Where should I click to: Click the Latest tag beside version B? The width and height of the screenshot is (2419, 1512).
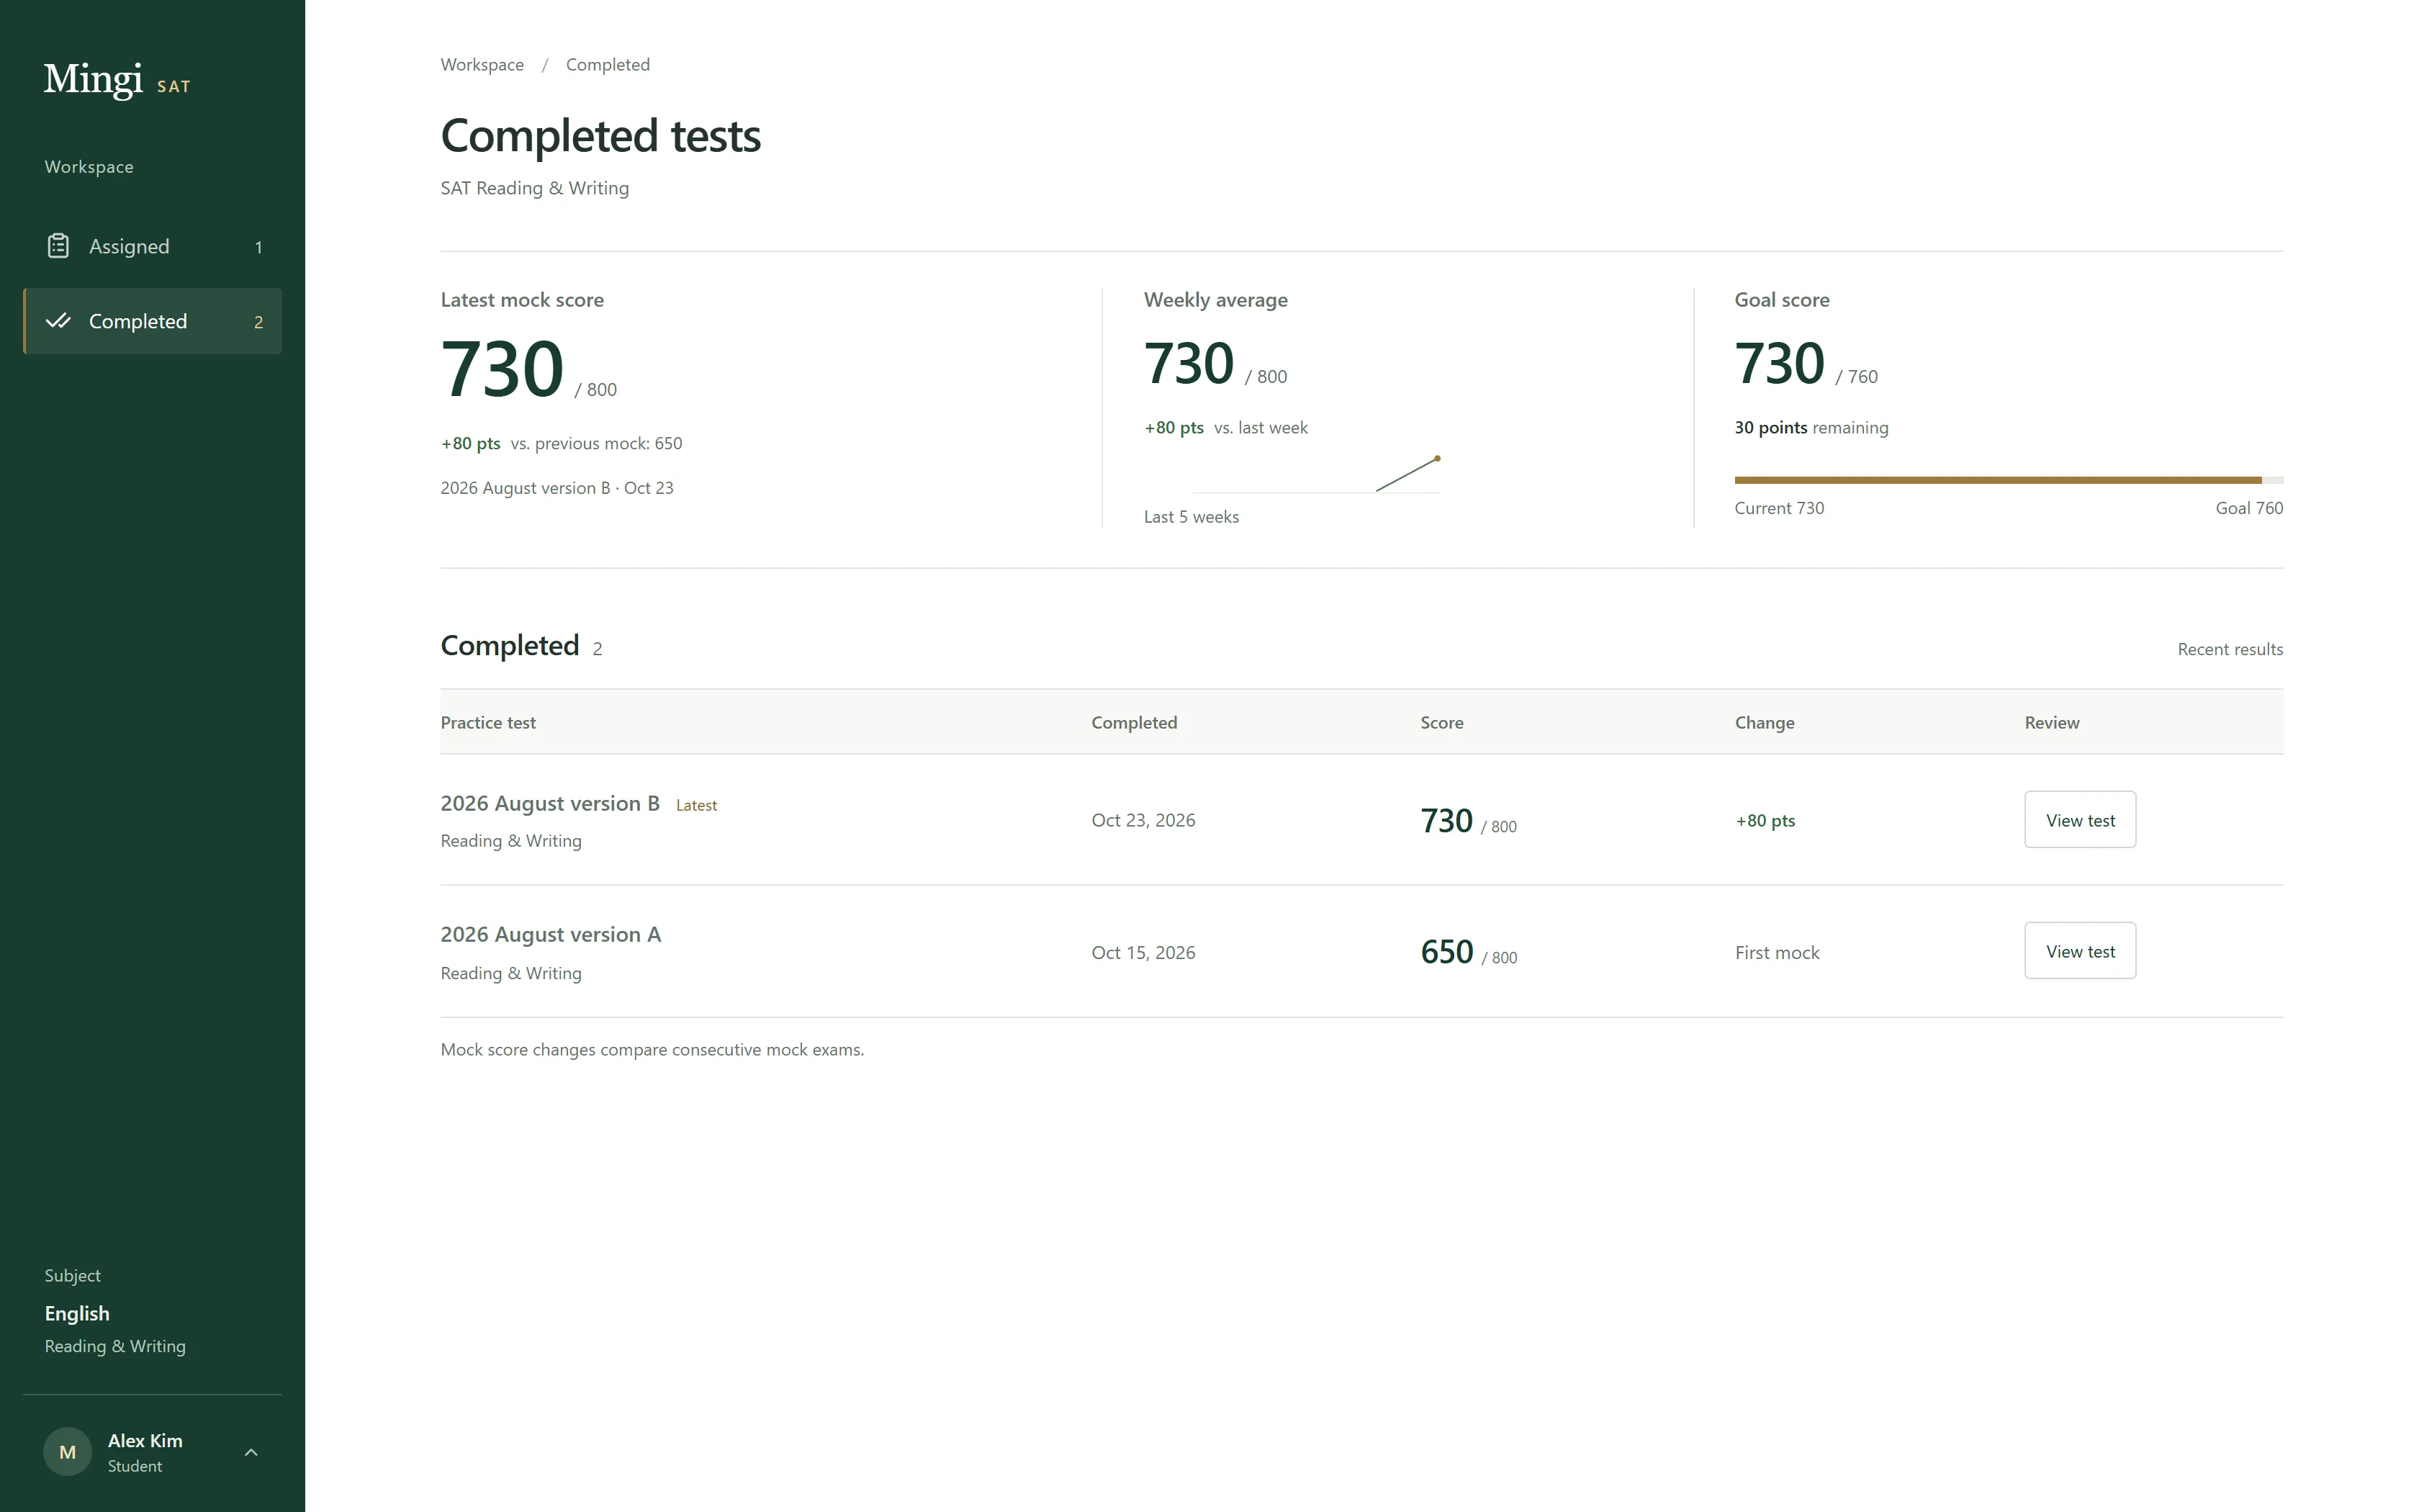coord(697,806)
